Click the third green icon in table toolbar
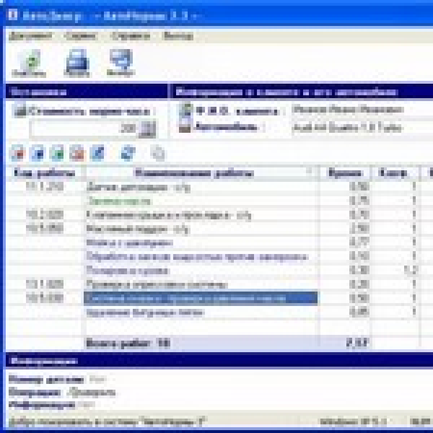The image size is (433, 433). click(x=57, y=153)
